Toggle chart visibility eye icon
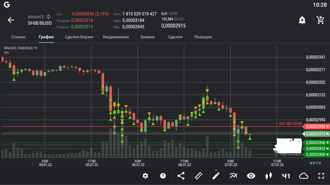 tap(251, 176)
